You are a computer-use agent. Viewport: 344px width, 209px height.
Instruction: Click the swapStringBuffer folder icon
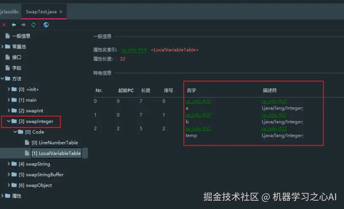click(14, 174)
